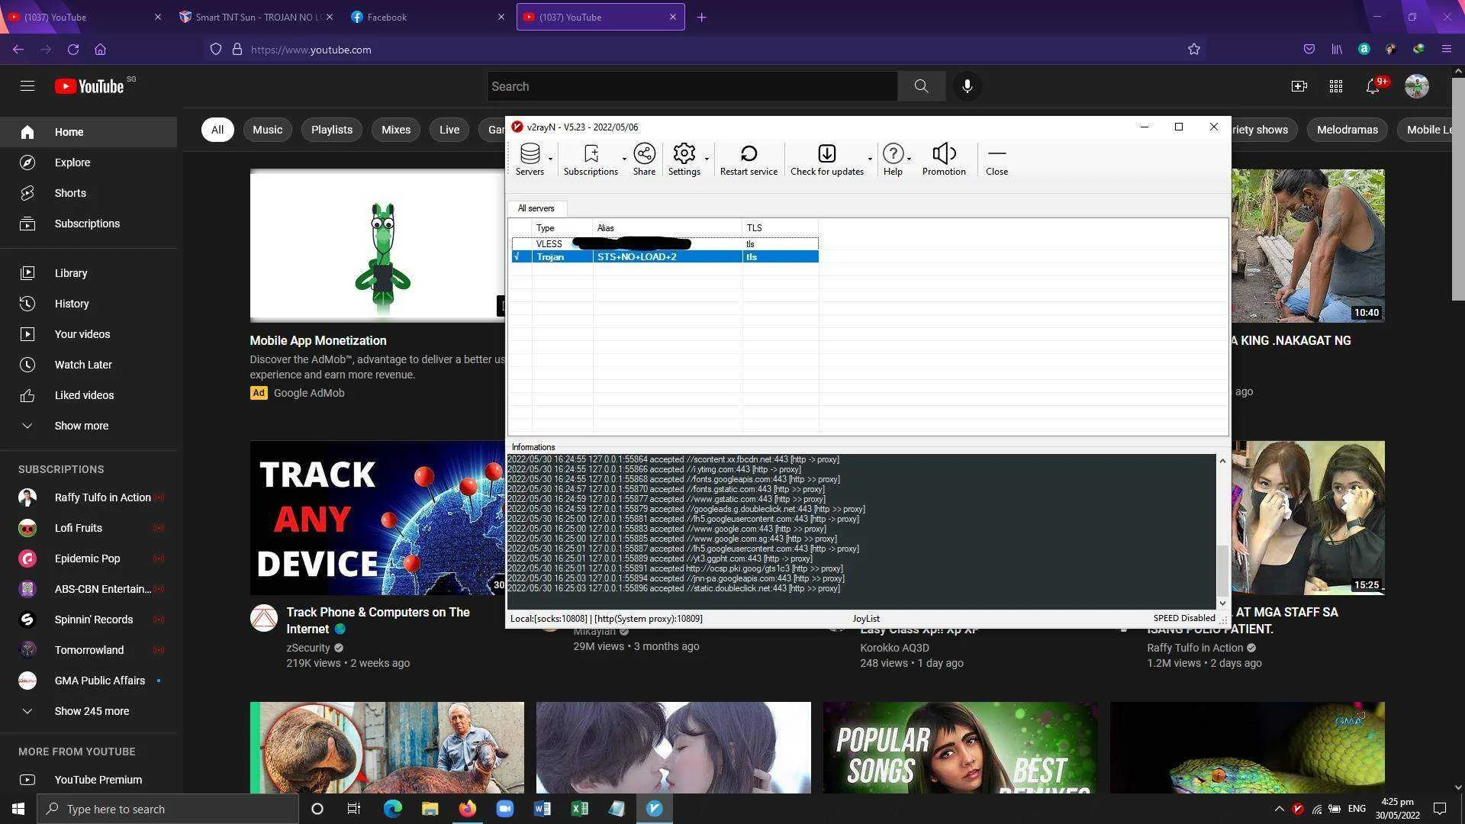The width and height of the screenshot is (1465, 824).
Task: Open the Spinnin' Records subscription
Action: click(x=89, y=620)
